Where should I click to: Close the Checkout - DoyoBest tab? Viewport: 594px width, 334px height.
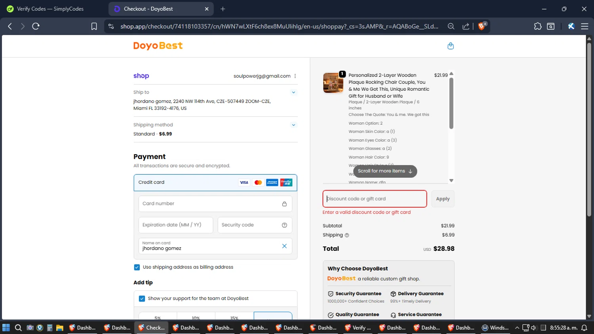click(207, 9)
